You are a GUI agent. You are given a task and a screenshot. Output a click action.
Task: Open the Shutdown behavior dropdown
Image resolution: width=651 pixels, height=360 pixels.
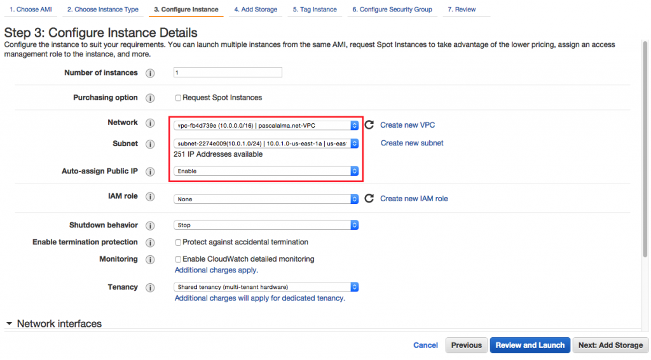(266, 225)
